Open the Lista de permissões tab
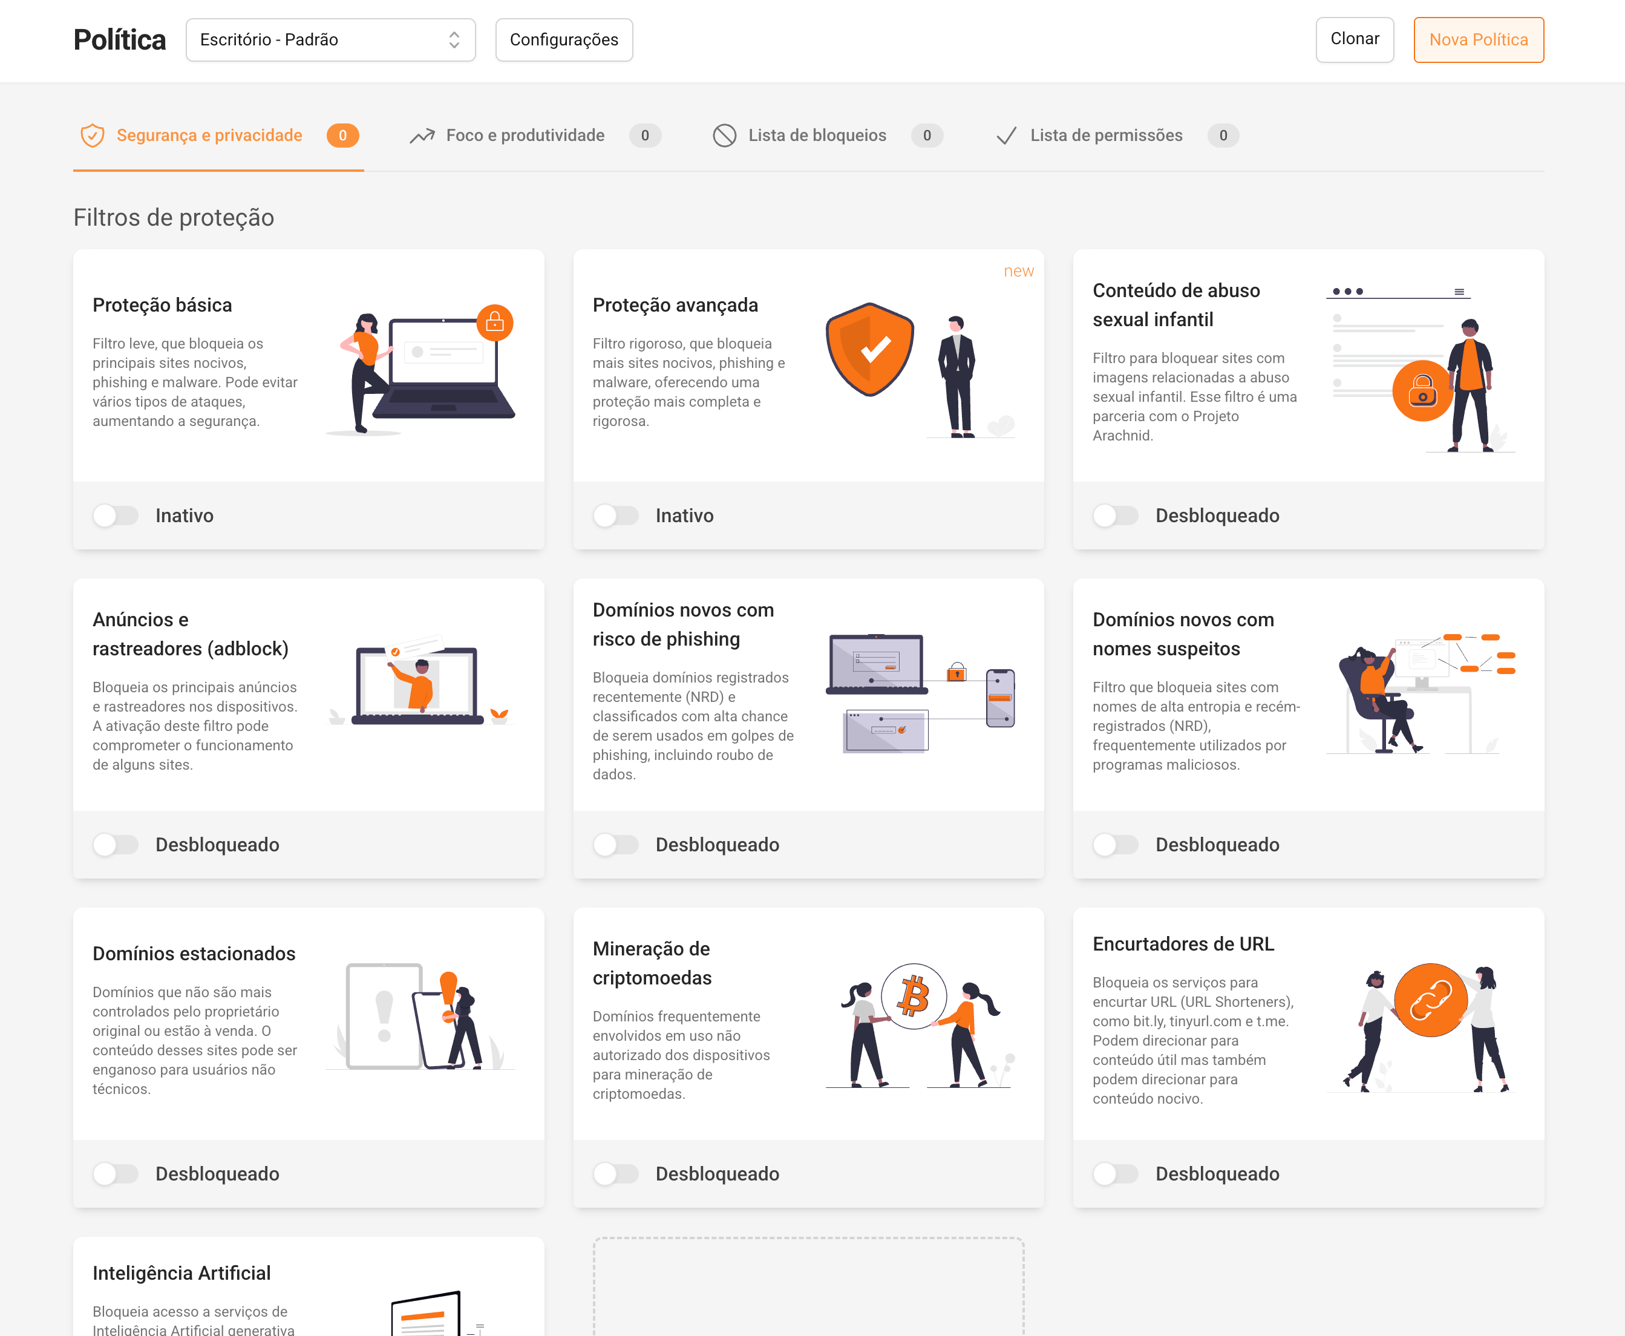The width and height of the screenshot is (1625, 1336). pyautogui.click(x=1106, y=136)
